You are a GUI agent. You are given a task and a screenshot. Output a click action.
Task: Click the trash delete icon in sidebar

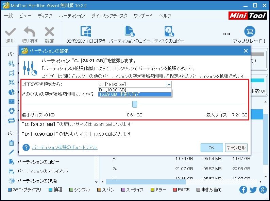tap(12, 143)
